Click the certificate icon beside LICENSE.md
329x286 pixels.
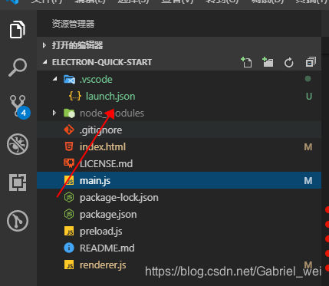pos(69,163)
